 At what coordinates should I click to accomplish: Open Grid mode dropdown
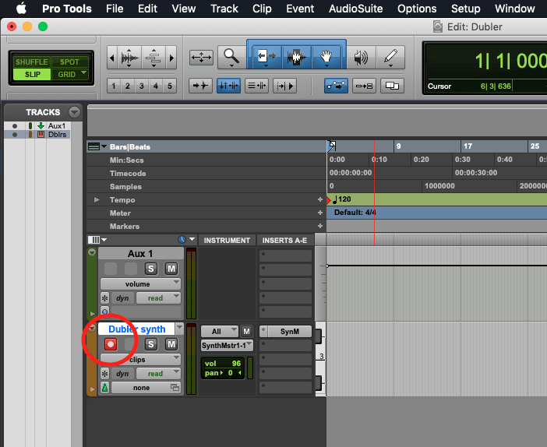coord(83,73)
